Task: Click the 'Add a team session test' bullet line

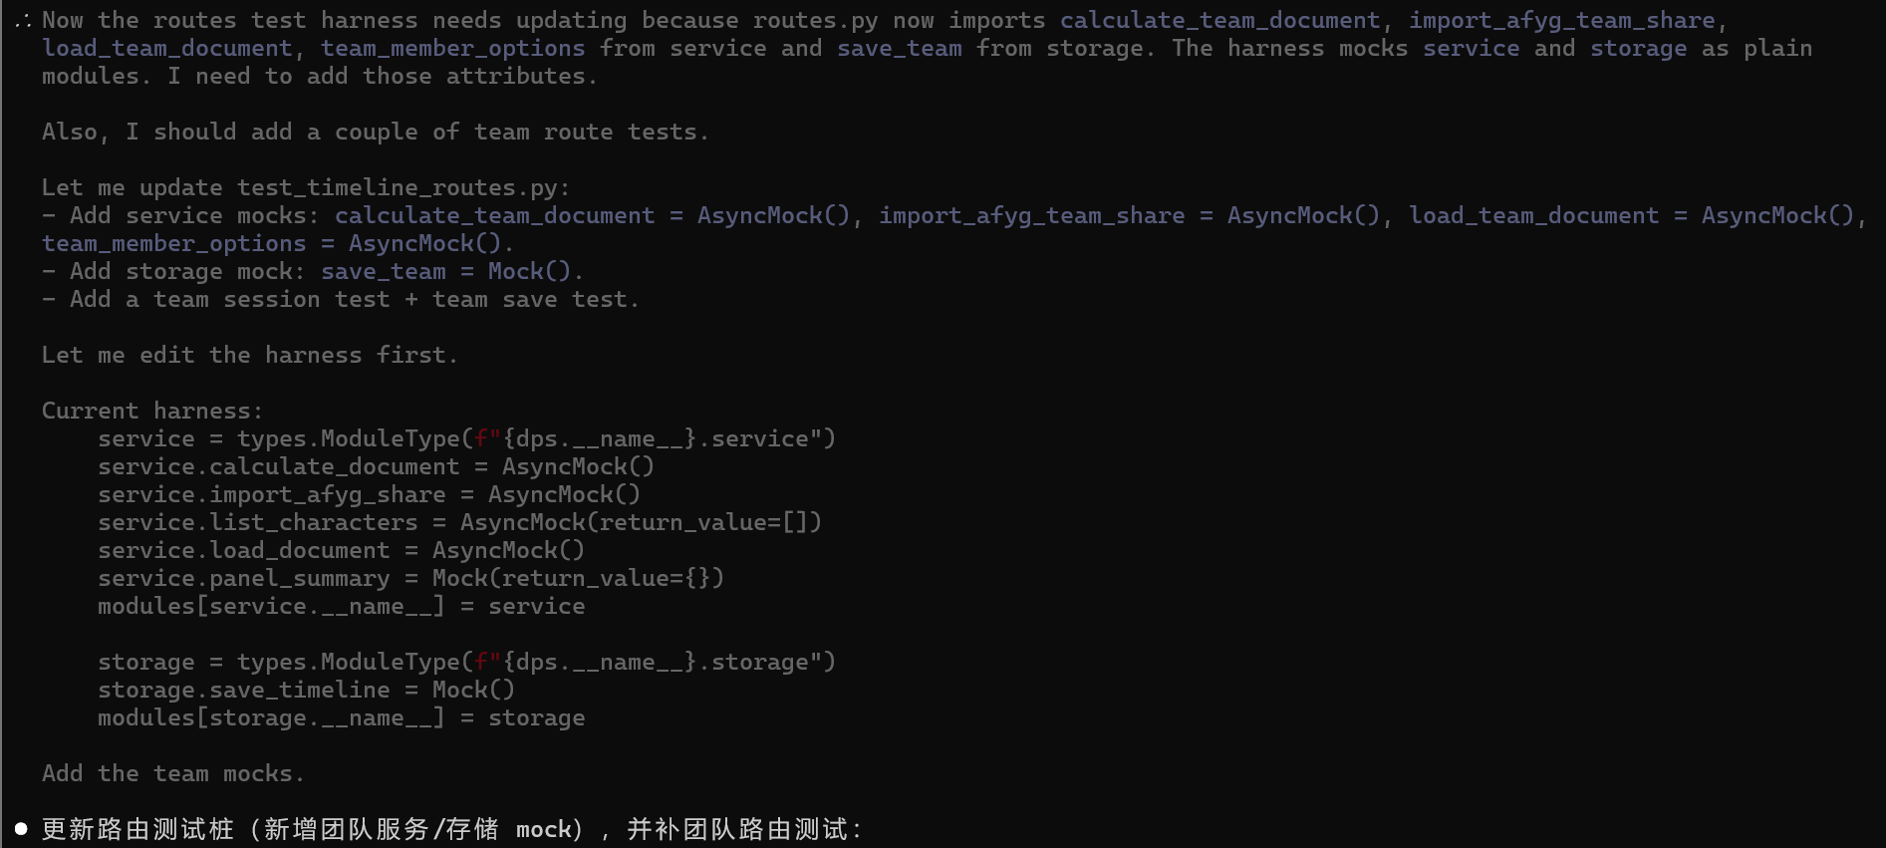Action: pyautogui.click(x=340, y=300)
